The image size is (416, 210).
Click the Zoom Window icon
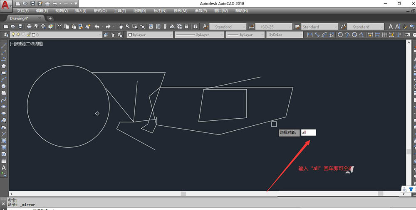(135, 27)
